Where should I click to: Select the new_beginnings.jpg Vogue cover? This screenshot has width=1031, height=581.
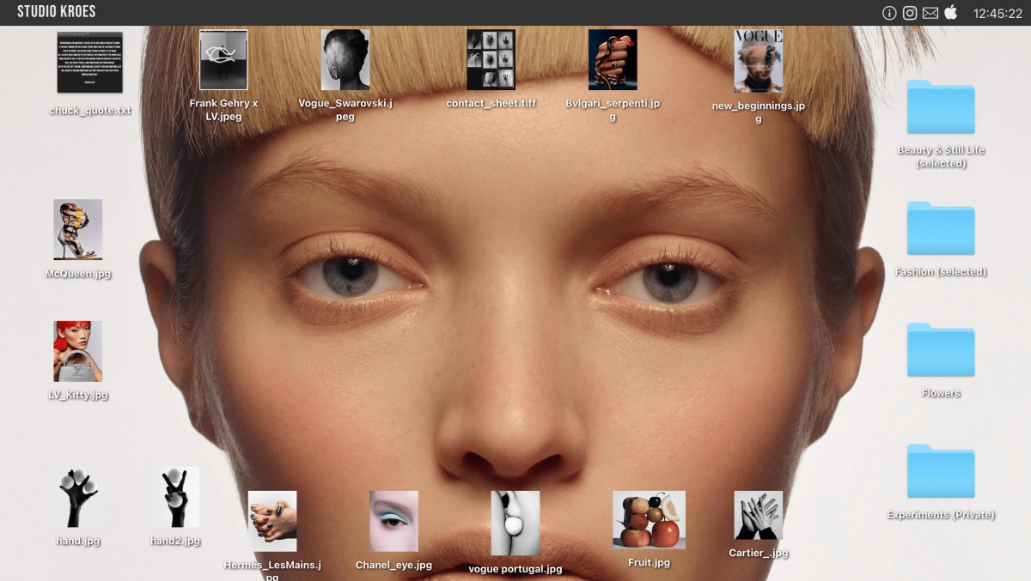coord(759,60)
